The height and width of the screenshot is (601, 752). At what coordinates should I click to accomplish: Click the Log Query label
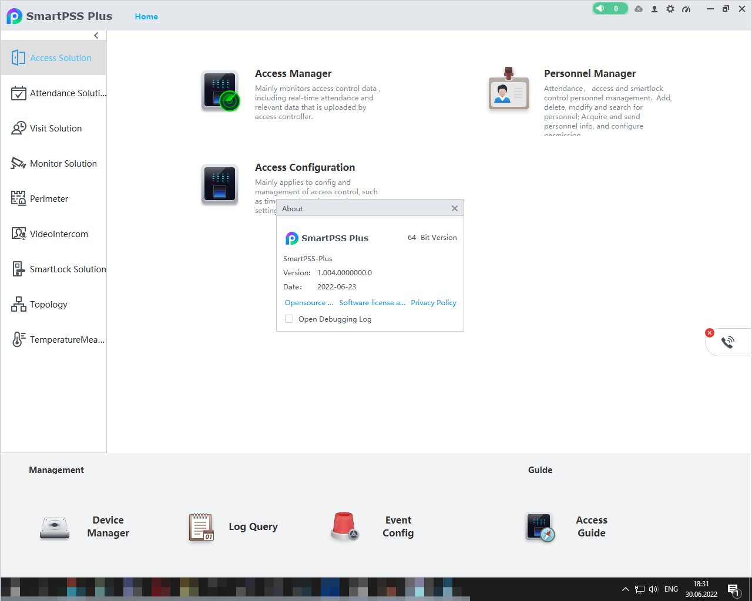(x=253, y=526)
